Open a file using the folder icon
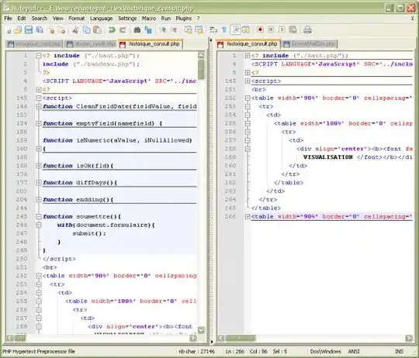This screenshot has height=358, width=419. tap(18, 30)
